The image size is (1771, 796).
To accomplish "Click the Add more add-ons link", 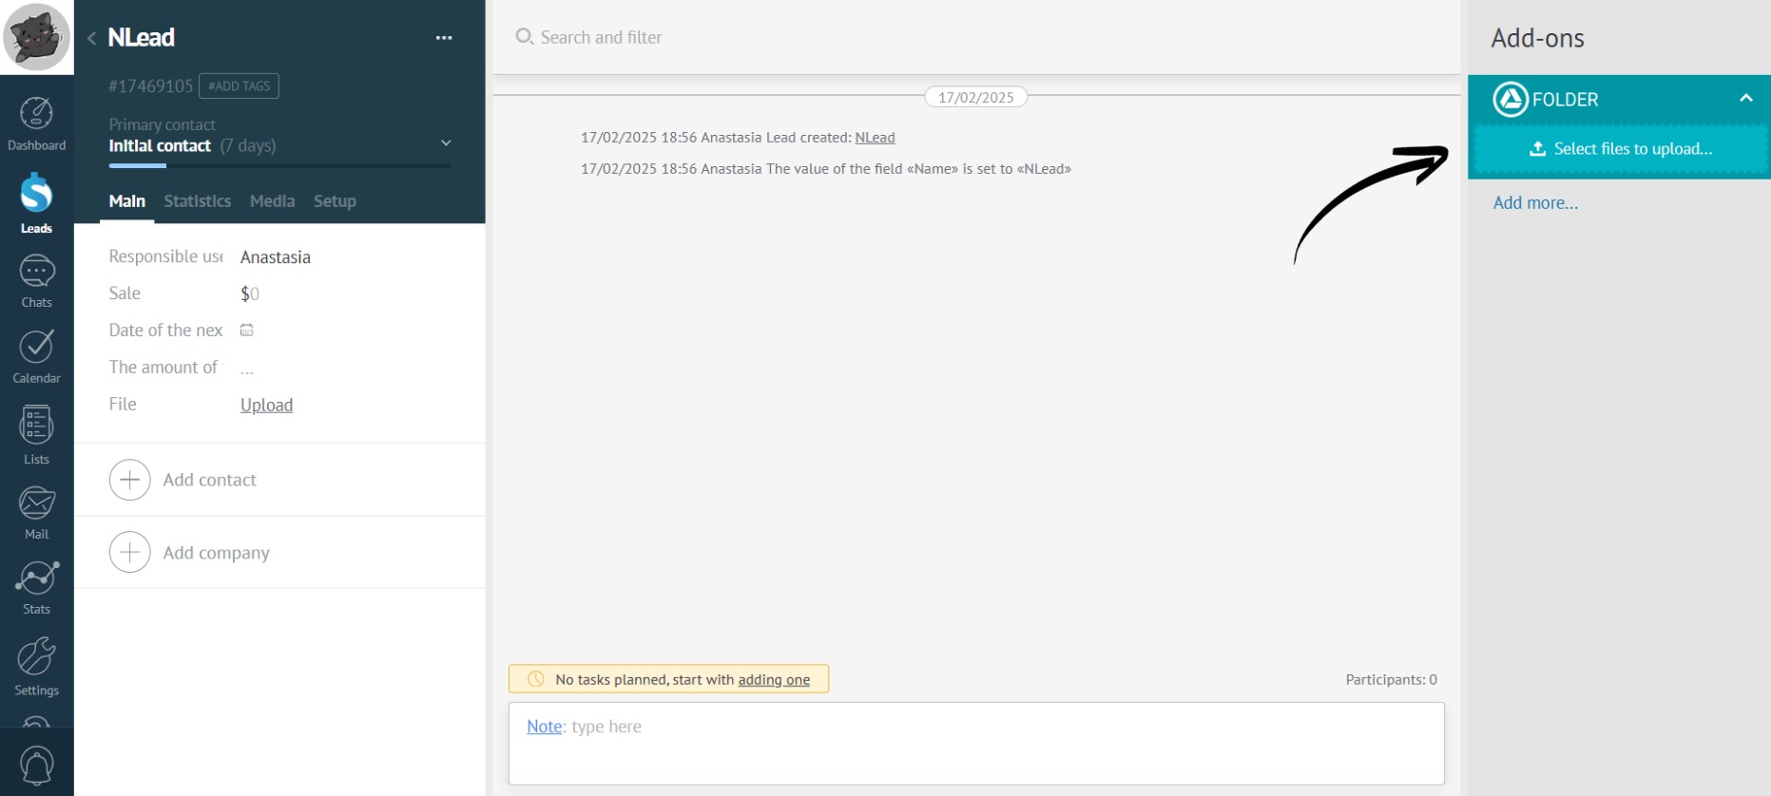I will point(1534,203).
